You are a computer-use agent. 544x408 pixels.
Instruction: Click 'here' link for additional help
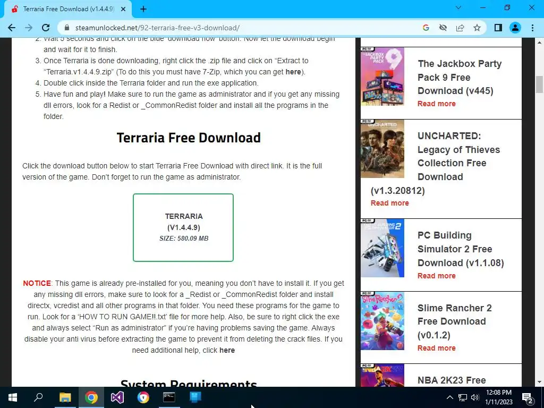pyautogui.click(x=227, y=351)
